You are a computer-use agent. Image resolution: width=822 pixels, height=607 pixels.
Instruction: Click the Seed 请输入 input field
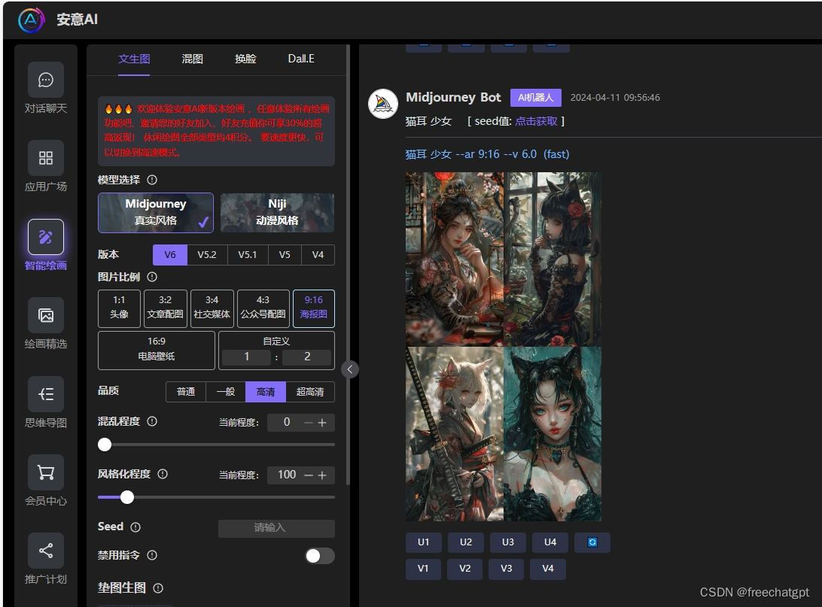click(x=276, y=528)
